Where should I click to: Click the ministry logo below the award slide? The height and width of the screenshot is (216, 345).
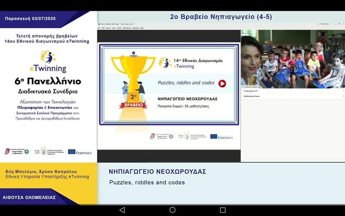(x=161, y=136)
